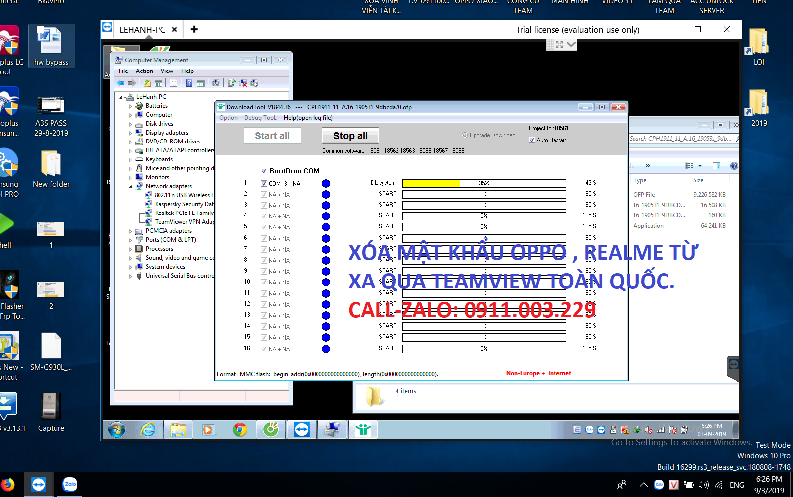Open the blue Help question-mark toolbar icon
This screenshot has width=793, height=497.
click(x=189, y=83)
